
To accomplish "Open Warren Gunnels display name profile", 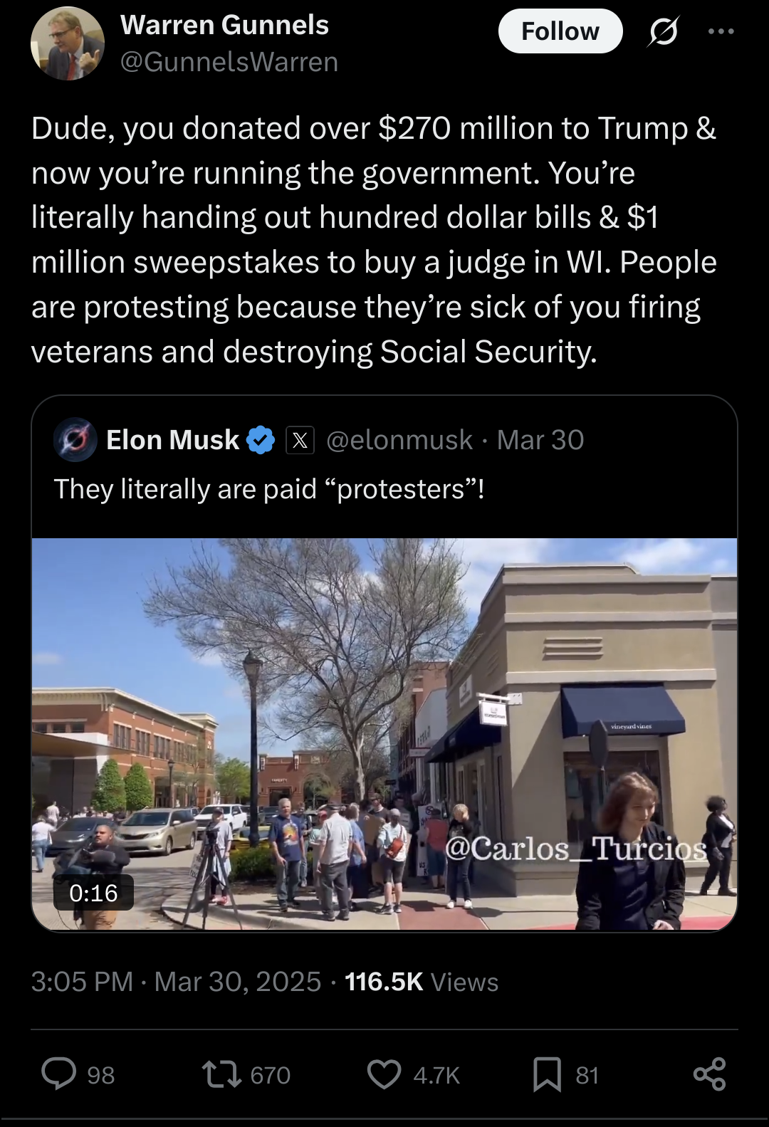I will (x=224, y=25).
